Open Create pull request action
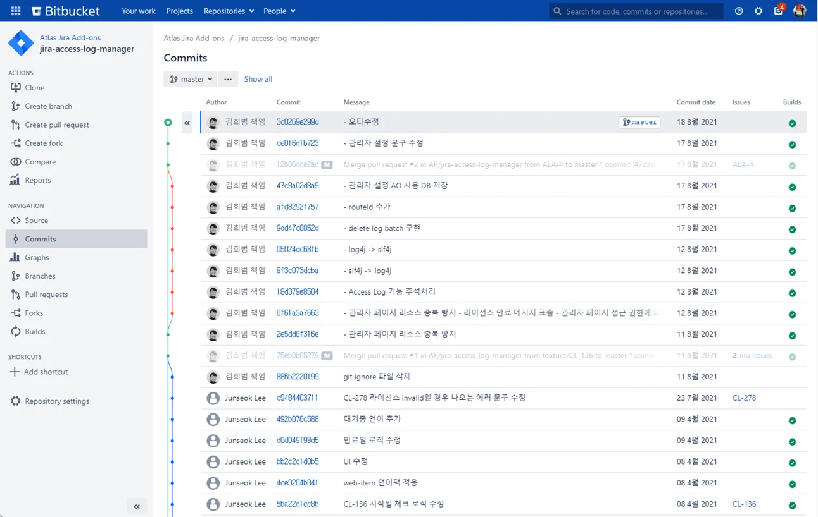The image size is (818, 517). point(55,125)
